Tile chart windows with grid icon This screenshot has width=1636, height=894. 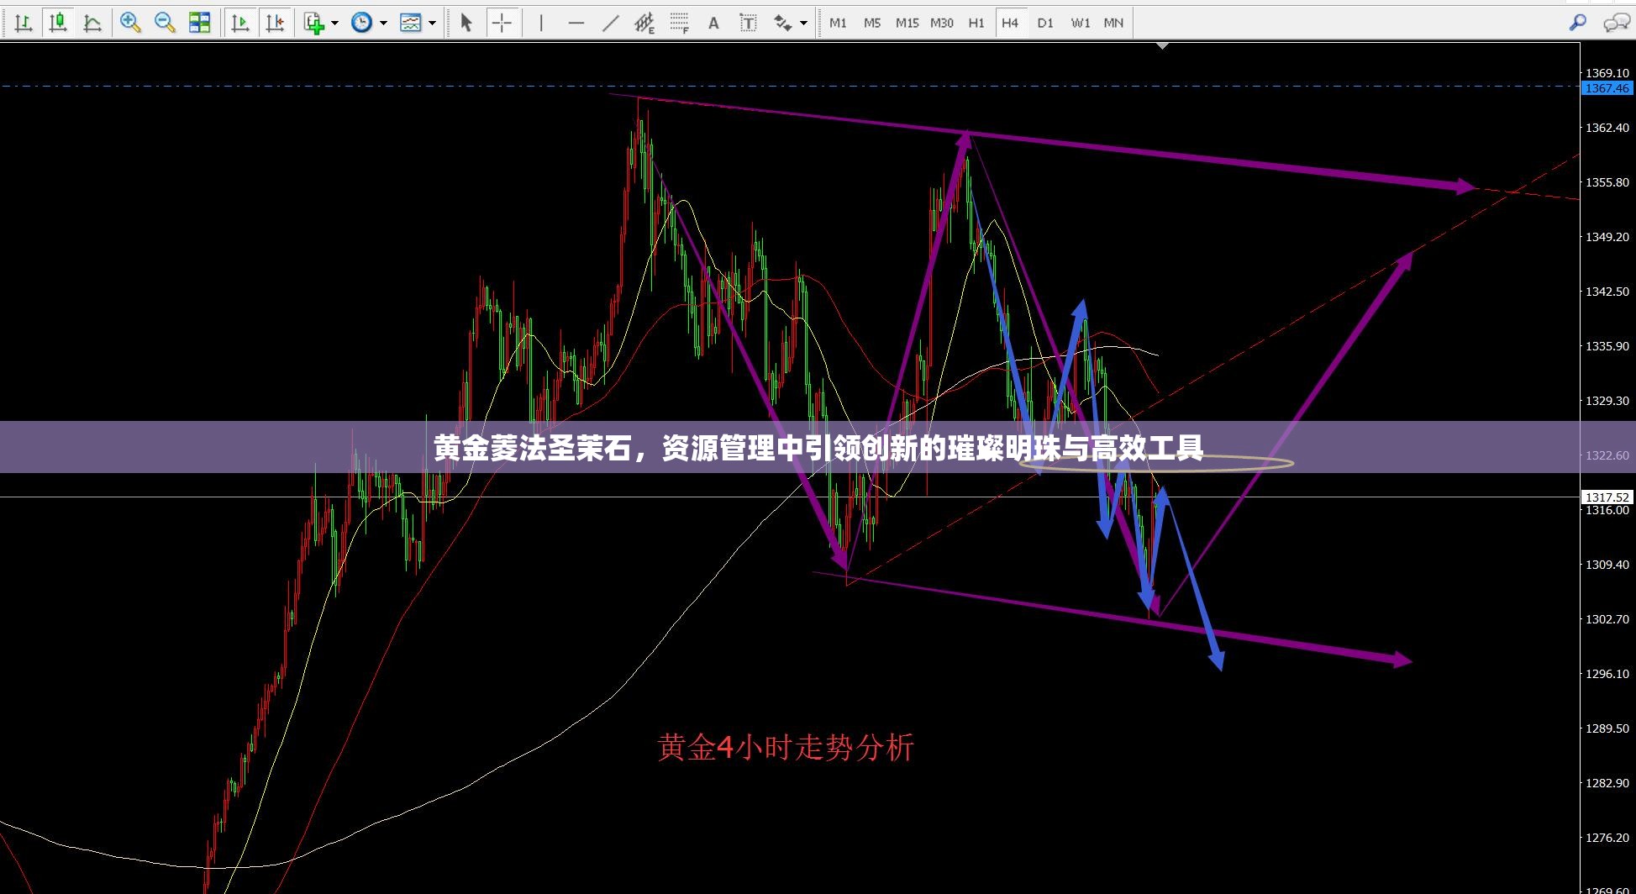click(200, 23)
